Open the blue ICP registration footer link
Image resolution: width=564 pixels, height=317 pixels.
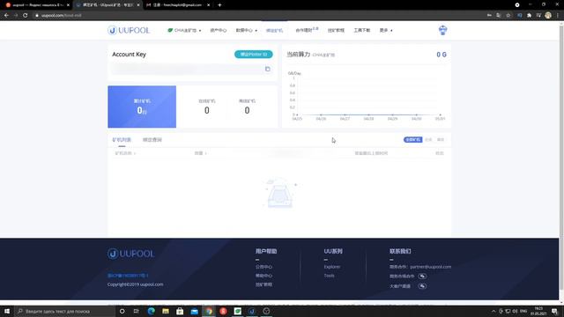pyautogui.click(x=127, y=276)
